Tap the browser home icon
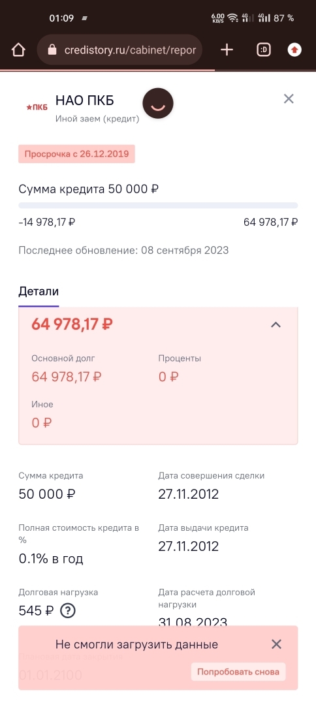The image size is (316, 705). coord(18,50)
